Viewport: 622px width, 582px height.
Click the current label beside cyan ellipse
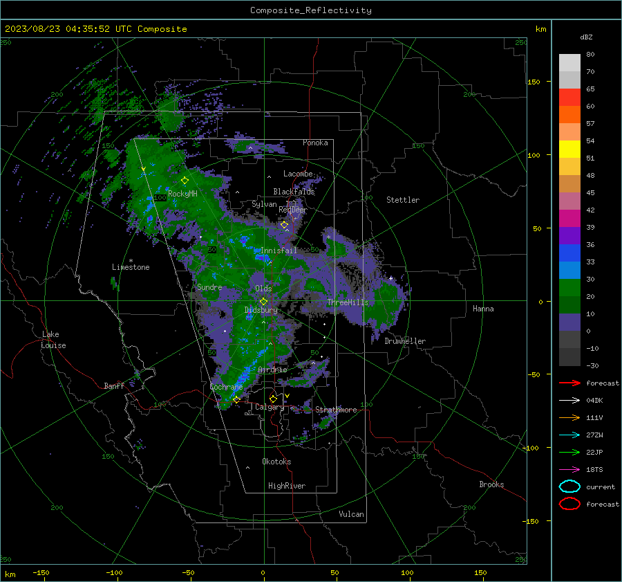(x=601, y=486)
